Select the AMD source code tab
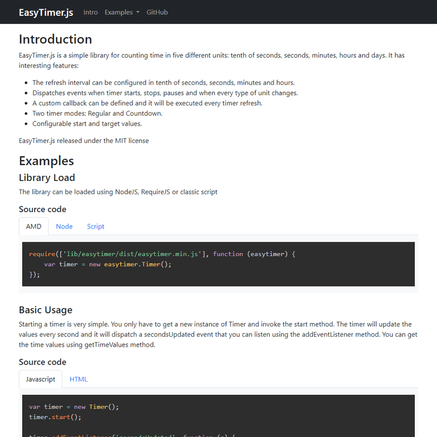This screenshot has width=437, height=437. (34, 226)
